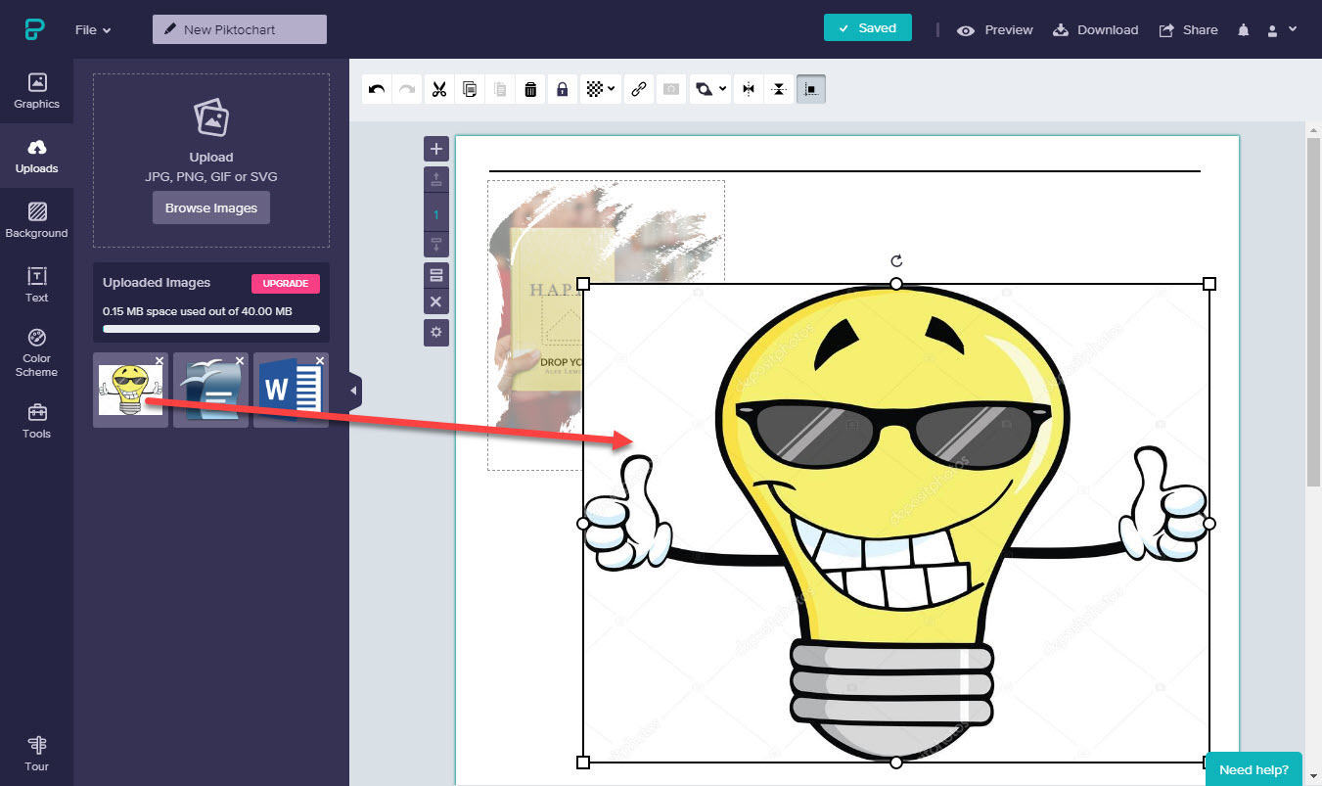
Task: Open the File menu
Action: click(93, 29)
